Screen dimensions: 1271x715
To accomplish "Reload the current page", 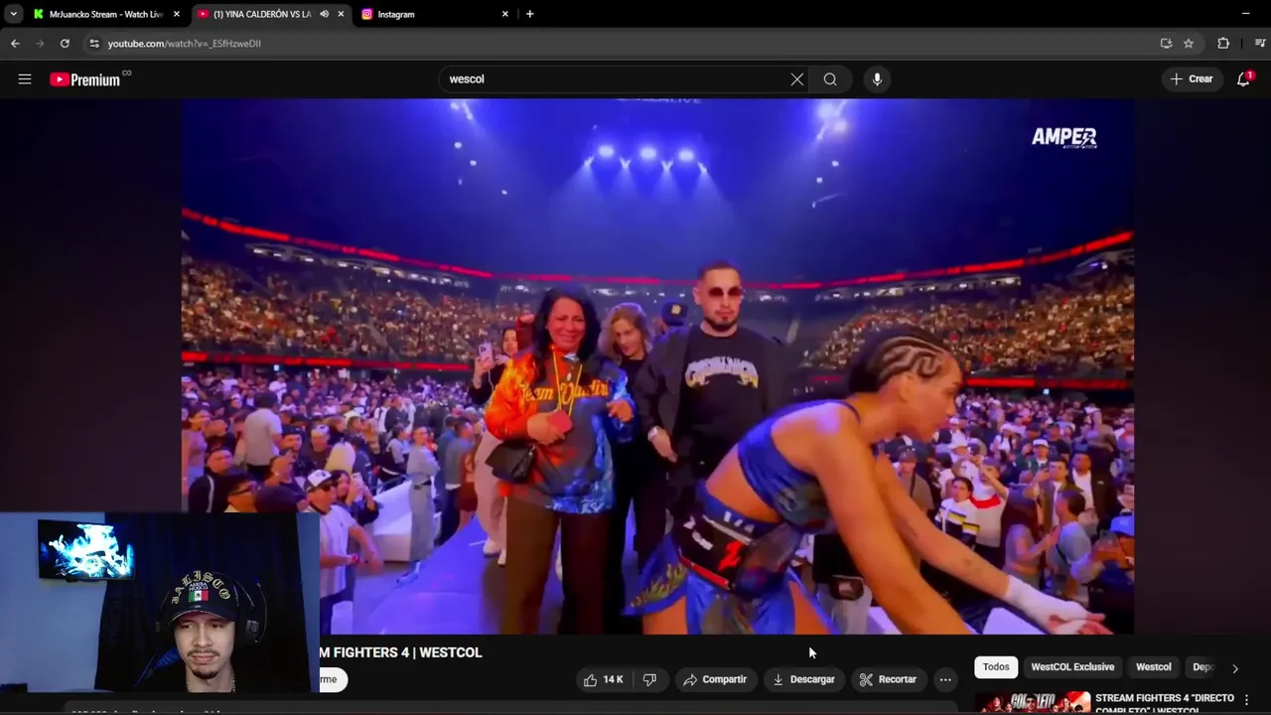I will pyautogui.click(x=65, y=44).
